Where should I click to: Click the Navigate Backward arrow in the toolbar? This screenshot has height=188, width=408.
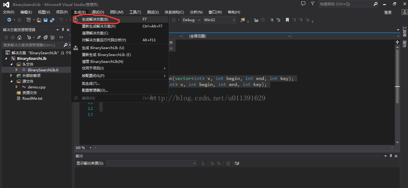(9, 20)
